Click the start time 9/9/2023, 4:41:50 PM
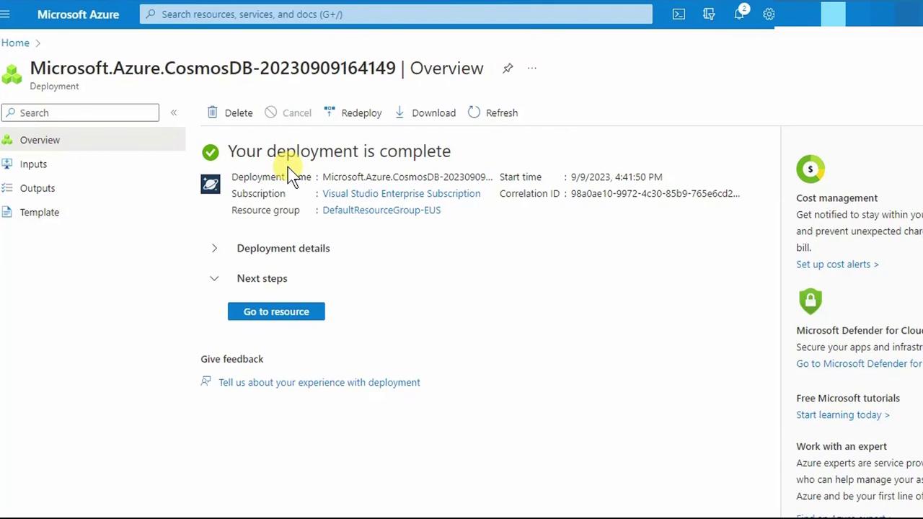Viewport: 923px width, 519px height. tap(617, 177)
